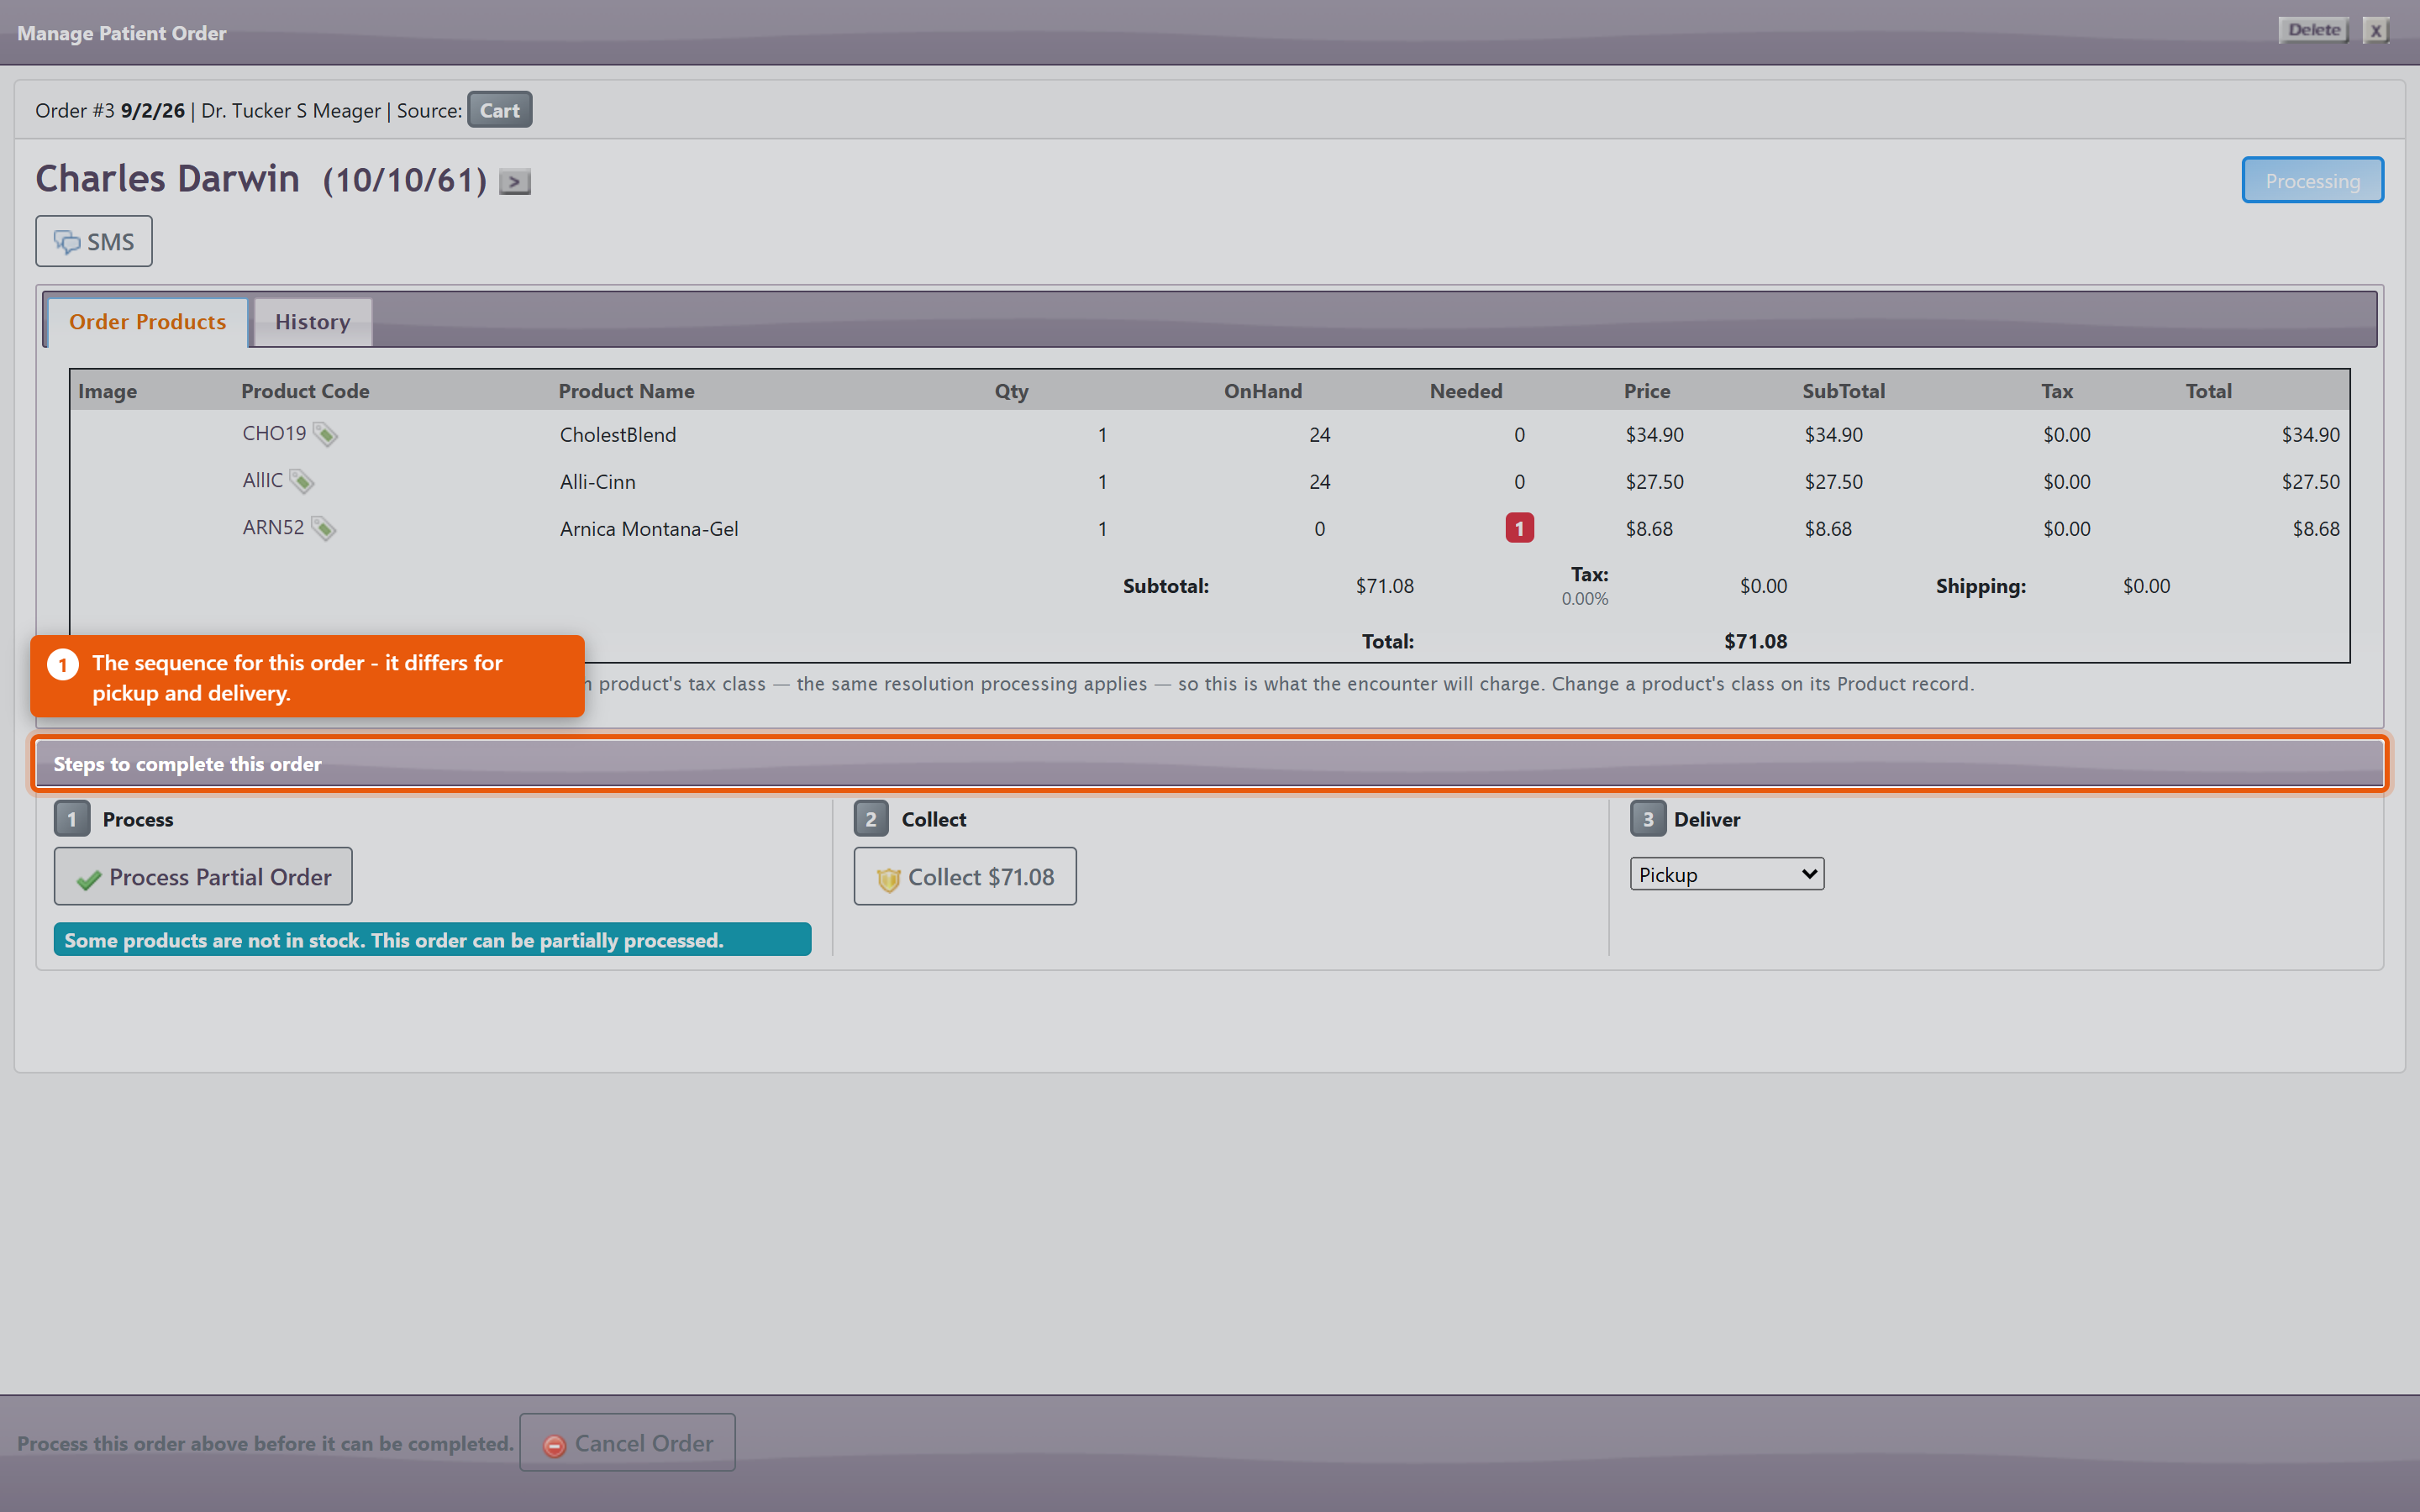
Task: Click step 2 Collect number badge
Action: point(871,819)
